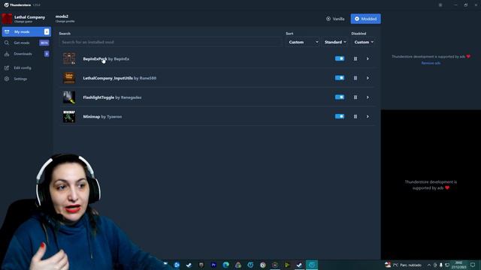Open Microsoft Edge from the taskbar

(x=225, y=265)
